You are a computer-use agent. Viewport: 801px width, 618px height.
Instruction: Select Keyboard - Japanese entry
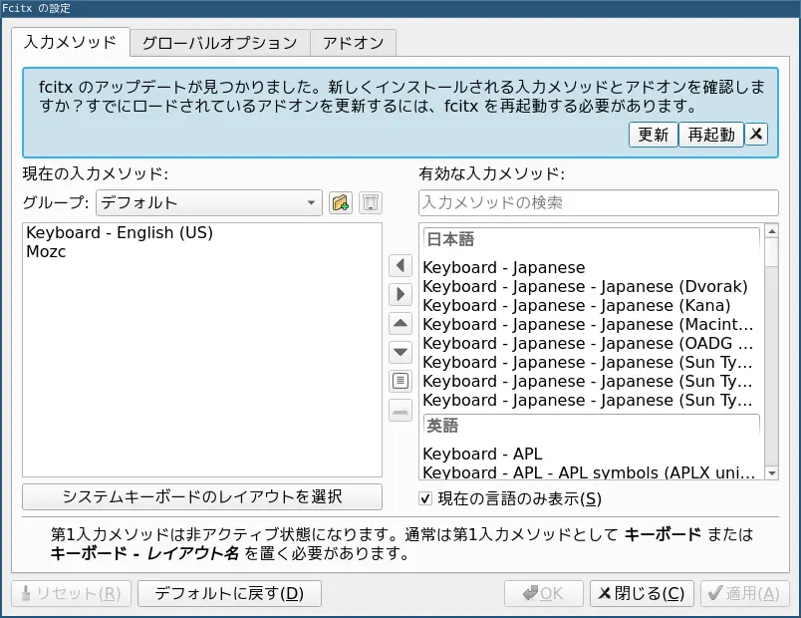[592, 268]
